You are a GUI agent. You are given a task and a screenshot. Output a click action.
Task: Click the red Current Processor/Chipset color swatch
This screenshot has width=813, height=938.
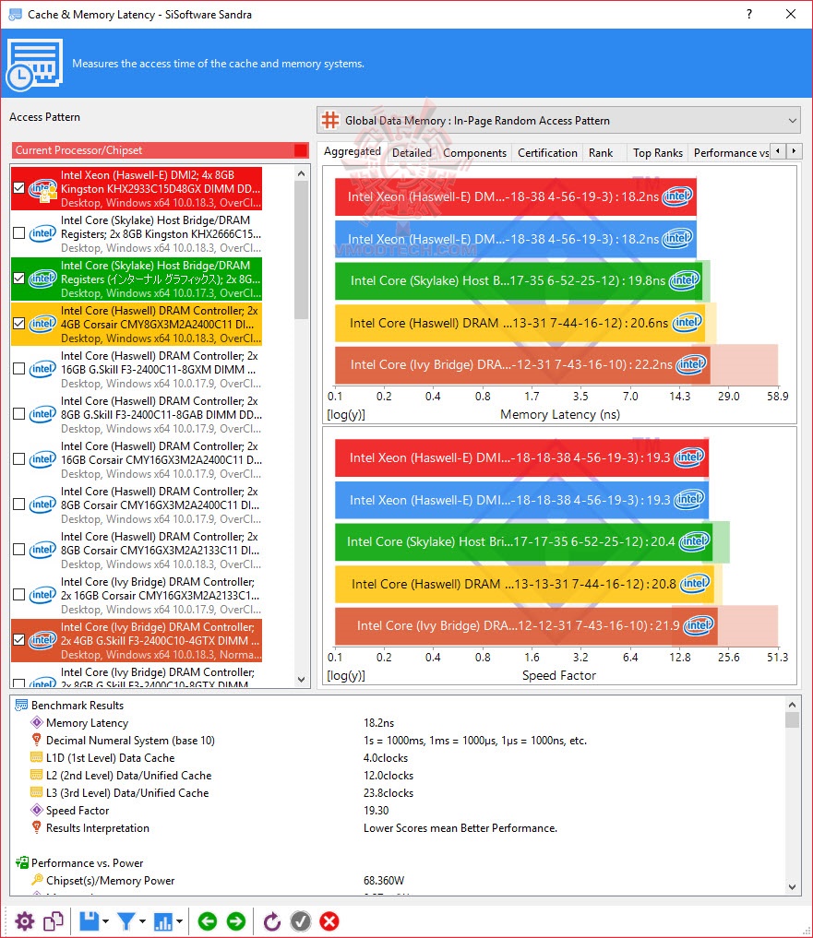coord(301,150)
